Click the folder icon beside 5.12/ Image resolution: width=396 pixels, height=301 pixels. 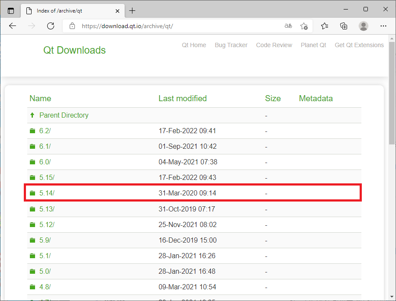pyautogui.click(x=32, y=224)
